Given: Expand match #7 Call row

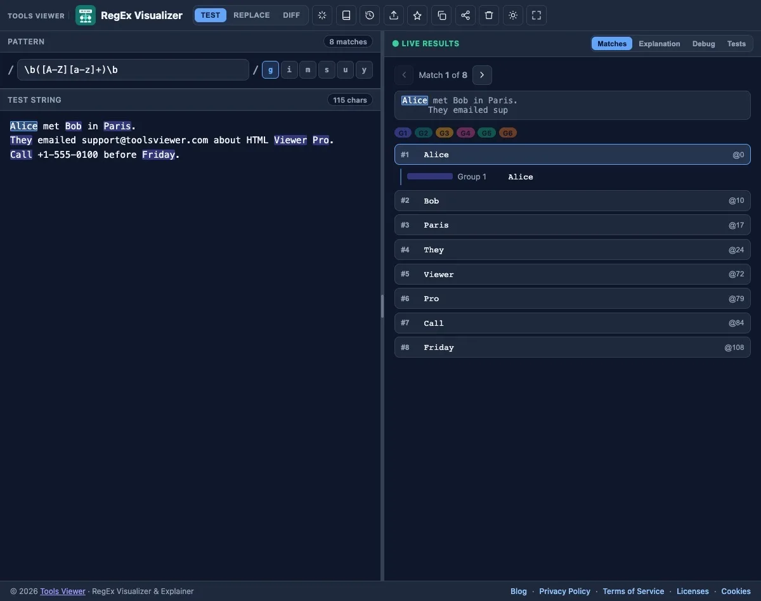Looking at the screenshot, I should pos(573,323).
